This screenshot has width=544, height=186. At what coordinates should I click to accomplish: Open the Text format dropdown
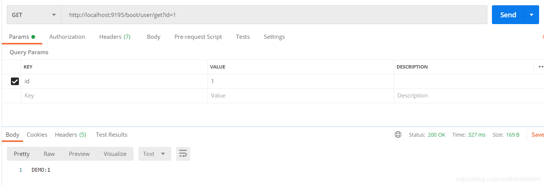[155, 154]
